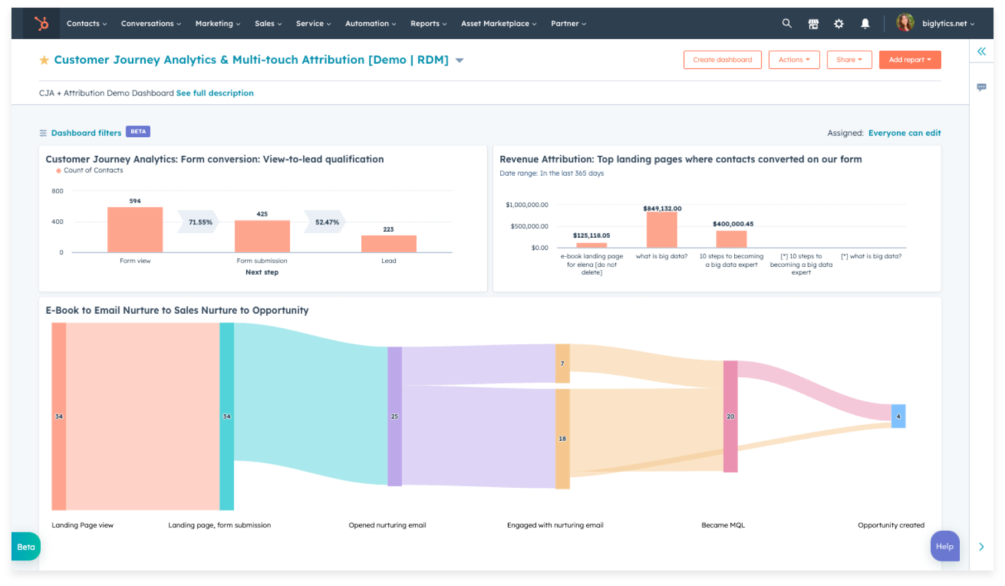Collapse sidebar with double chevron icon
This screenshot has width=1005, height=586.
[982, 52]
